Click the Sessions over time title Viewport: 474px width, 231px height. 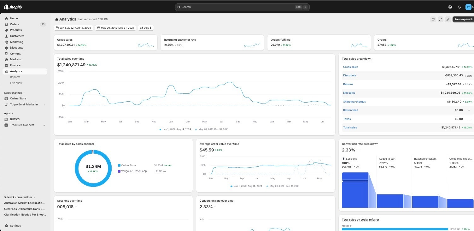click(x=69, y=201)
